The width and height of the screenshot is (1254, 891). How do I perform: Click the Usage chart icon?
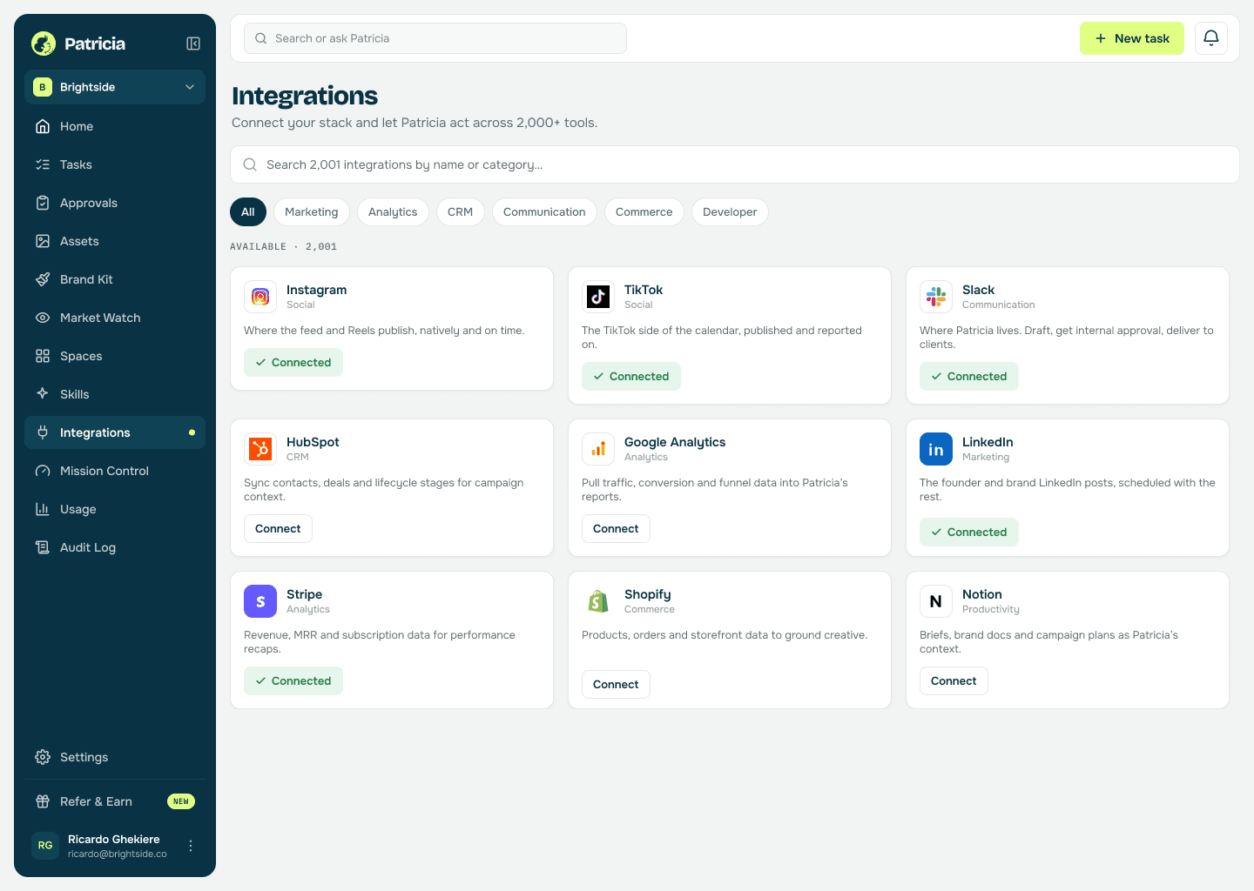click(x=43, y=509)
